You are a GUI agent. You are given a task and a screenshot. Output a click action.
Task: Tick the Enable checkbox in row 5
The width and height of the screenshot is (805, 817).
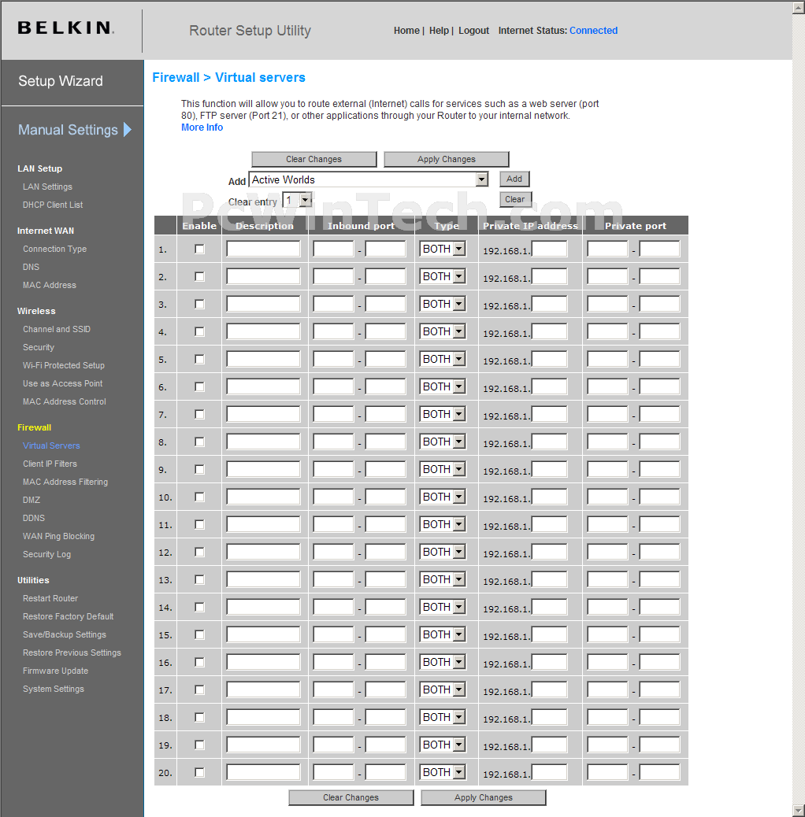click(199, 360)
